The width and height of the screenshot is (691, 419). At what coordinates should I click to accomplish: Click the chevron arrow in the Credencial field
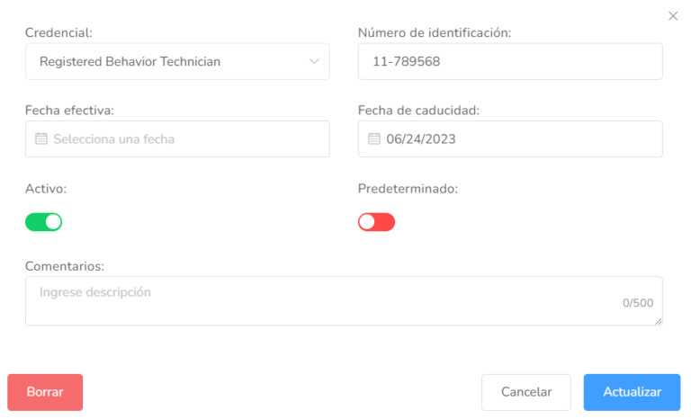[x=314, y=62]
